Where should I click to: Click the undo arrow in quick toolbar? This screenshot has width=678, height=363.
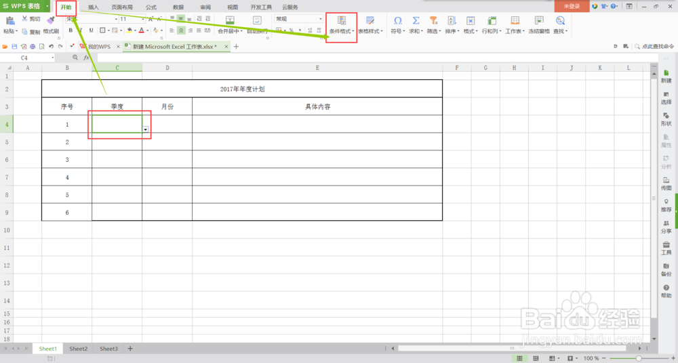[x=51, y=46]
